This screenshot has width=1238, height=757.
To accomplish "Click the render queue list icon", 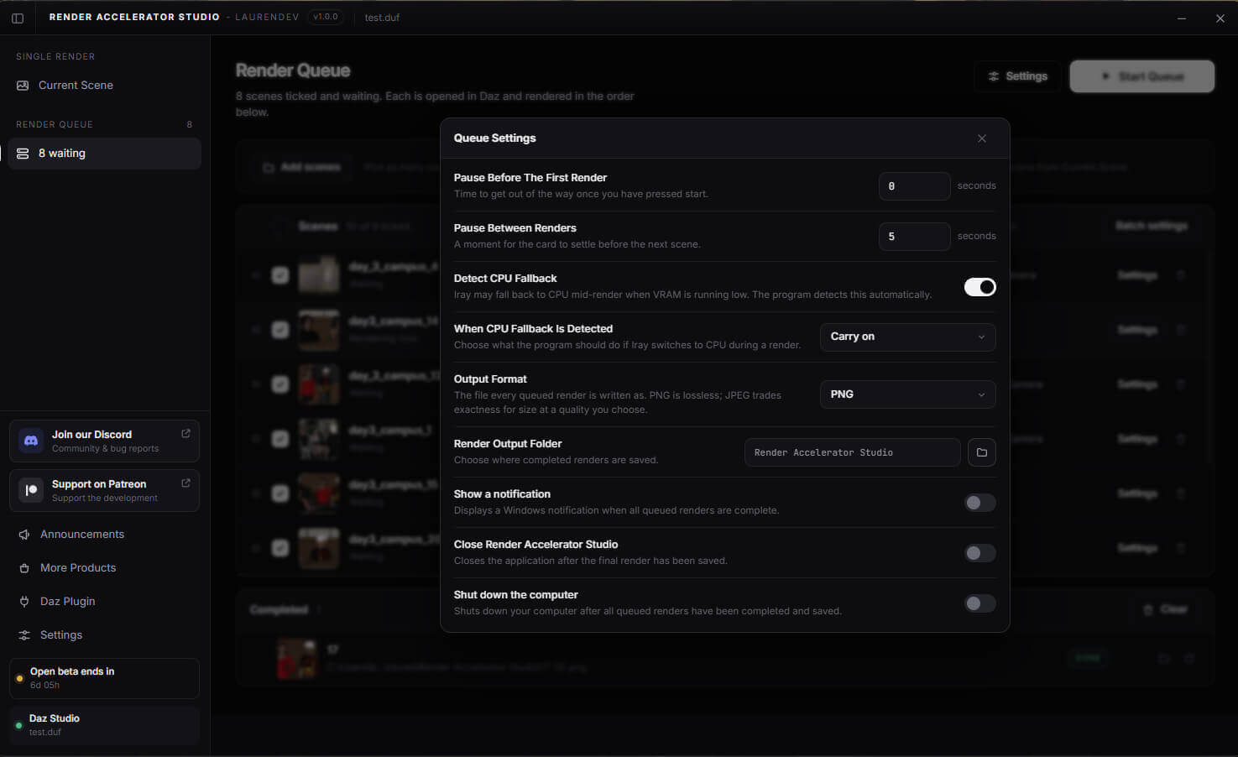I will click(23, 154).
